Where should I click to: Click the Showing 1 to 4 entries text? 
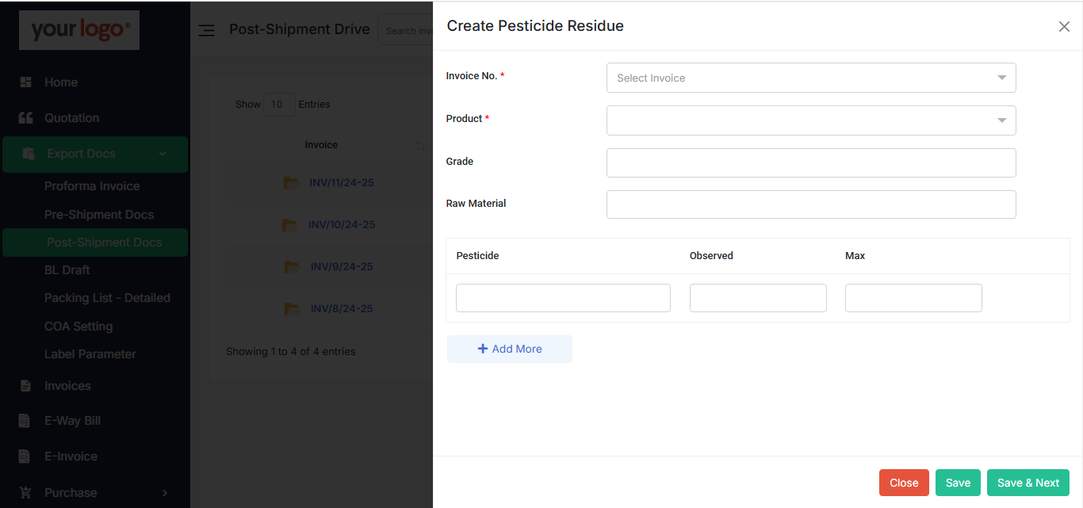(290, 351)
